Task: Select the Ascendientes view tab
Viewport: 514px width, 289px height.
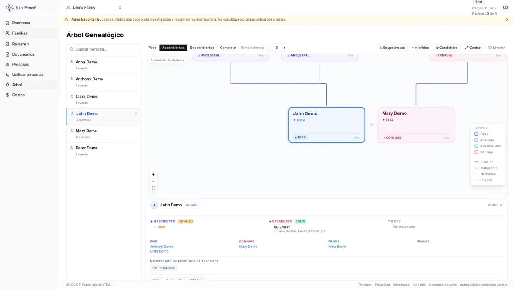Action: [x=173, y=48]
